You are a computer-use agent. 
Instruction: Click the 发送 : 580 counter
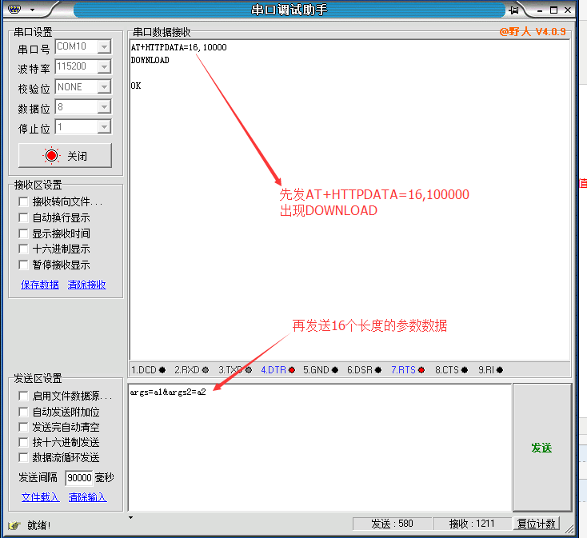pos(392,524)
